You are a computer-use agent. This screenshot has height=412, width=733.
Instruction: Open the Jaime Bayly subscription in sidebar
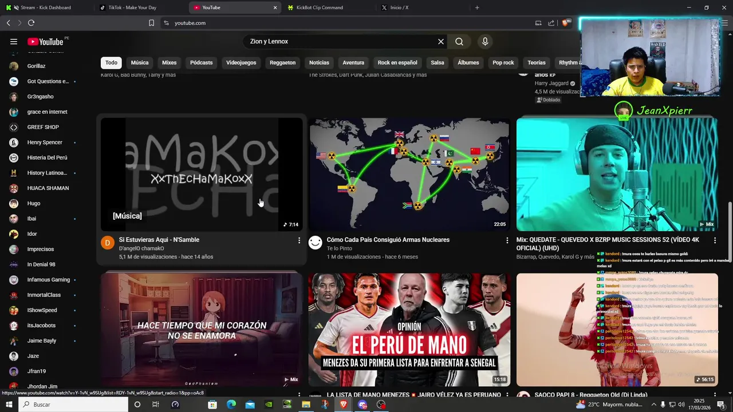tap(41, 340)
